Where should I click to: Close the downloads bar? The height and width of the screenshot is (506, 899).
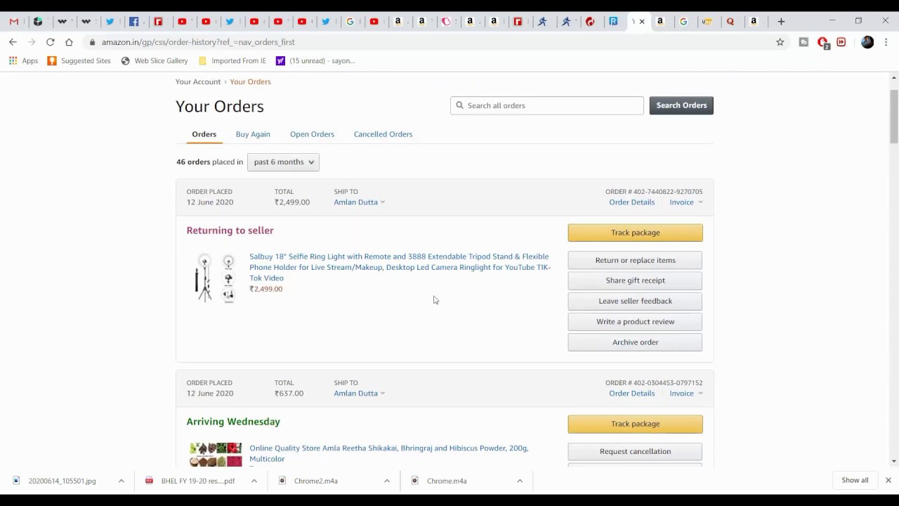888,481
